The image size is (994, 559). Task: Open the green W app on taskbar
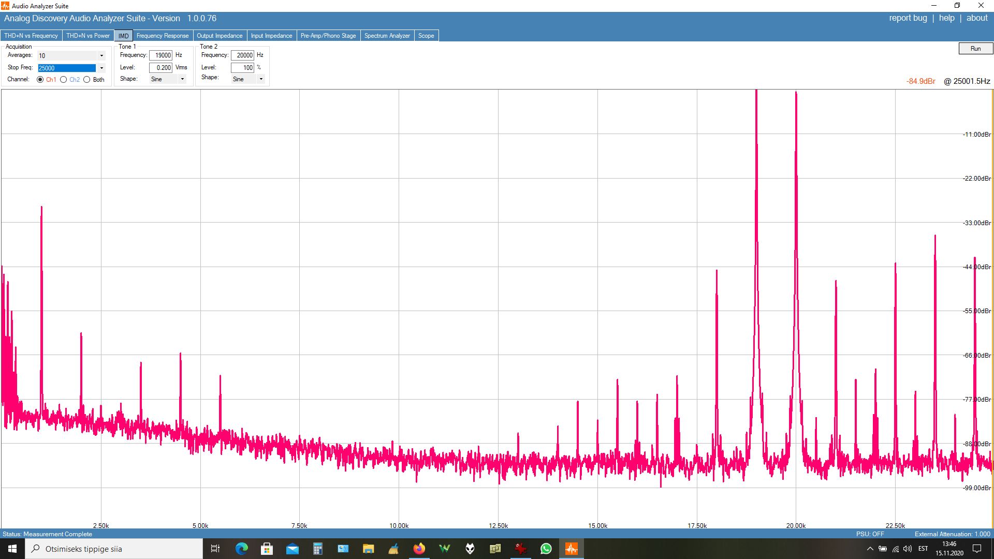(x=444, y=549)
